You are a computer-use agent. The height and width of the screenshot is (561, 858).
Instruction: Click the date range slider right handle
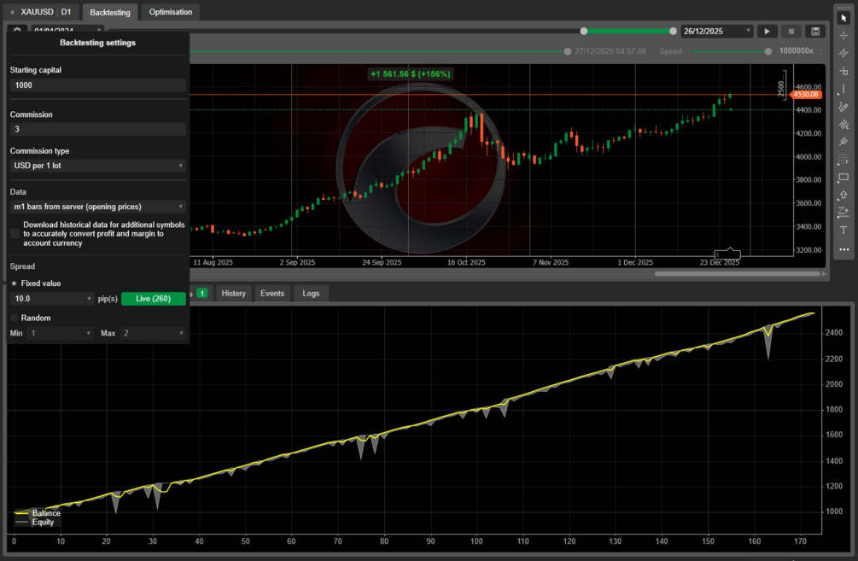point(673,32)
